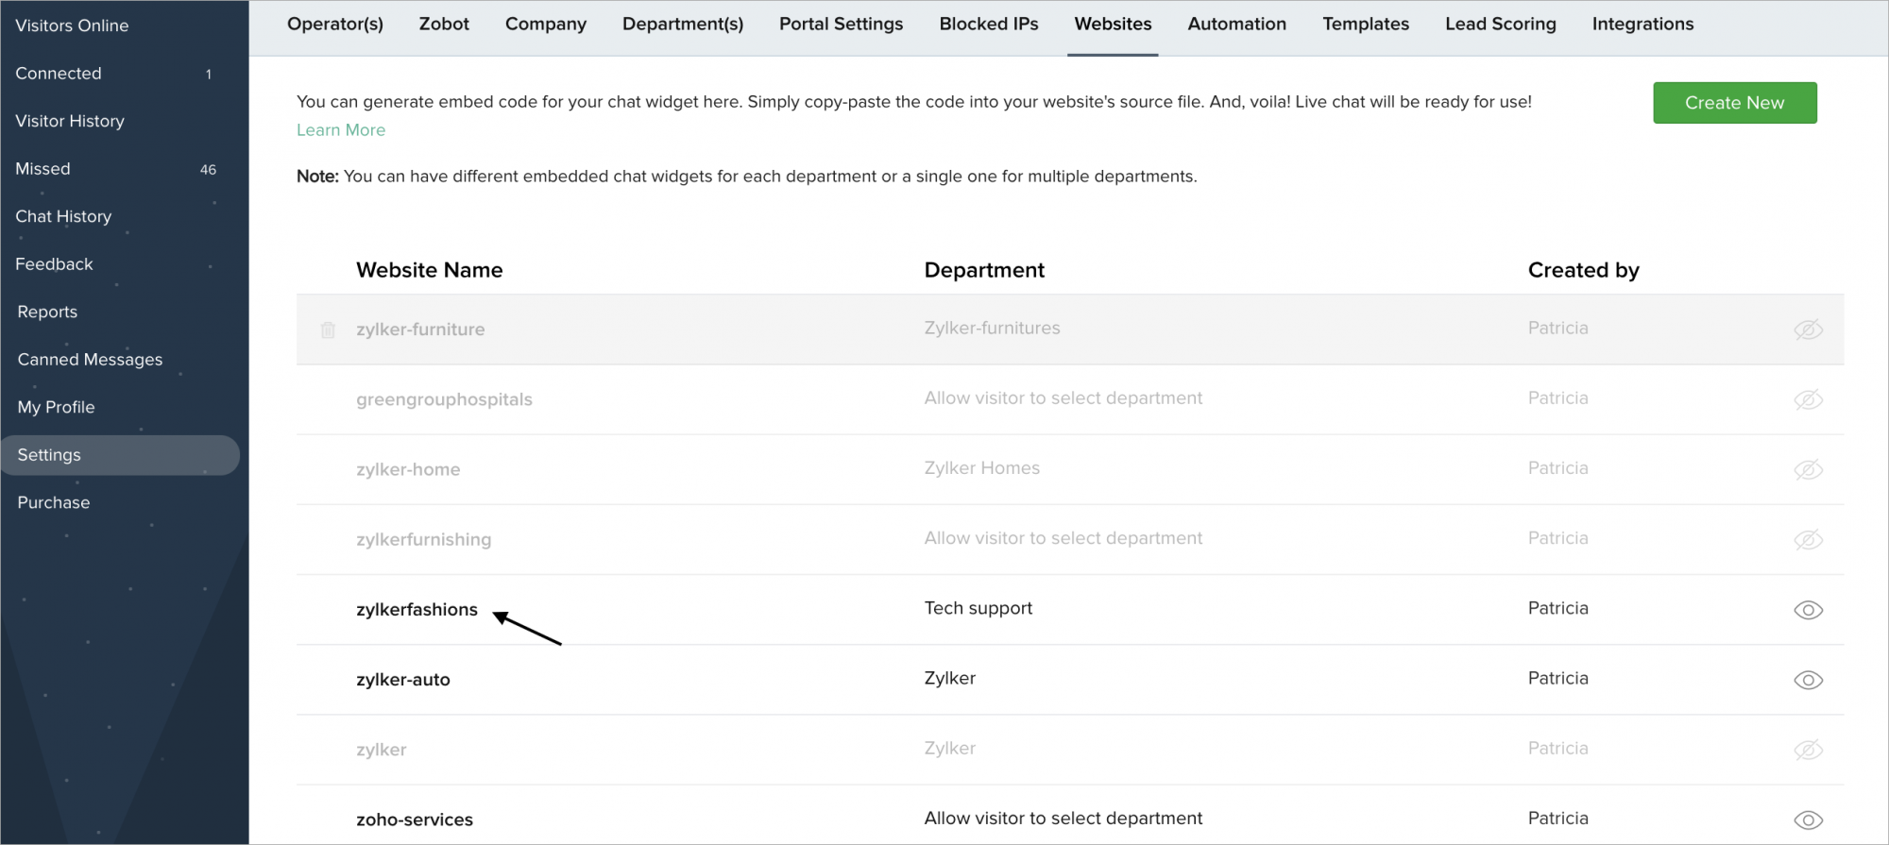Select Settings in the sidebar
The width and height of the screenshot is (1889, 845).
point(120,455)
